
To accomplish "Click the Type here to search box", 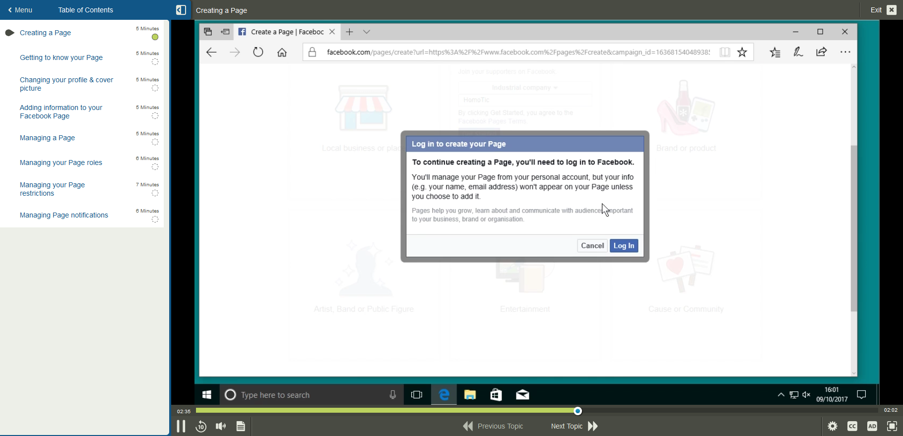I will (311, 395).
